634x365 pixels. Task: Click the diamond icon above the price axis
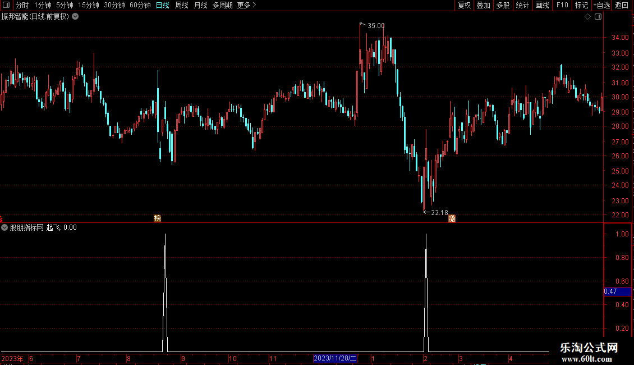click(588, 17)
